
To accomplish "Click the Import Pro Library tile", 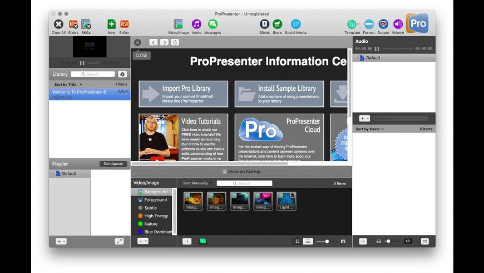I will (184, 94).
